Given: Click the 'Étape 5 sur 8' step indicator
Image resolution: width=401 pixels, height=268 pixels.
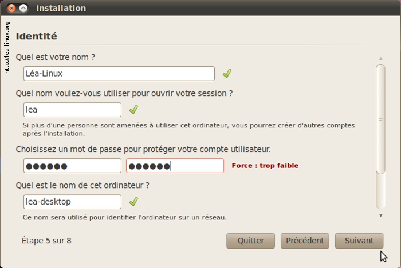Looking at the screenshot, I should pyautogui.click(x=46, y=241).
